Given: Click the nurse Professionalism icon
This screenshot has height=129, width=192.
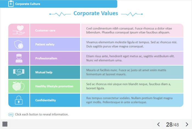Looking at the screenshot, I should 19,58.
